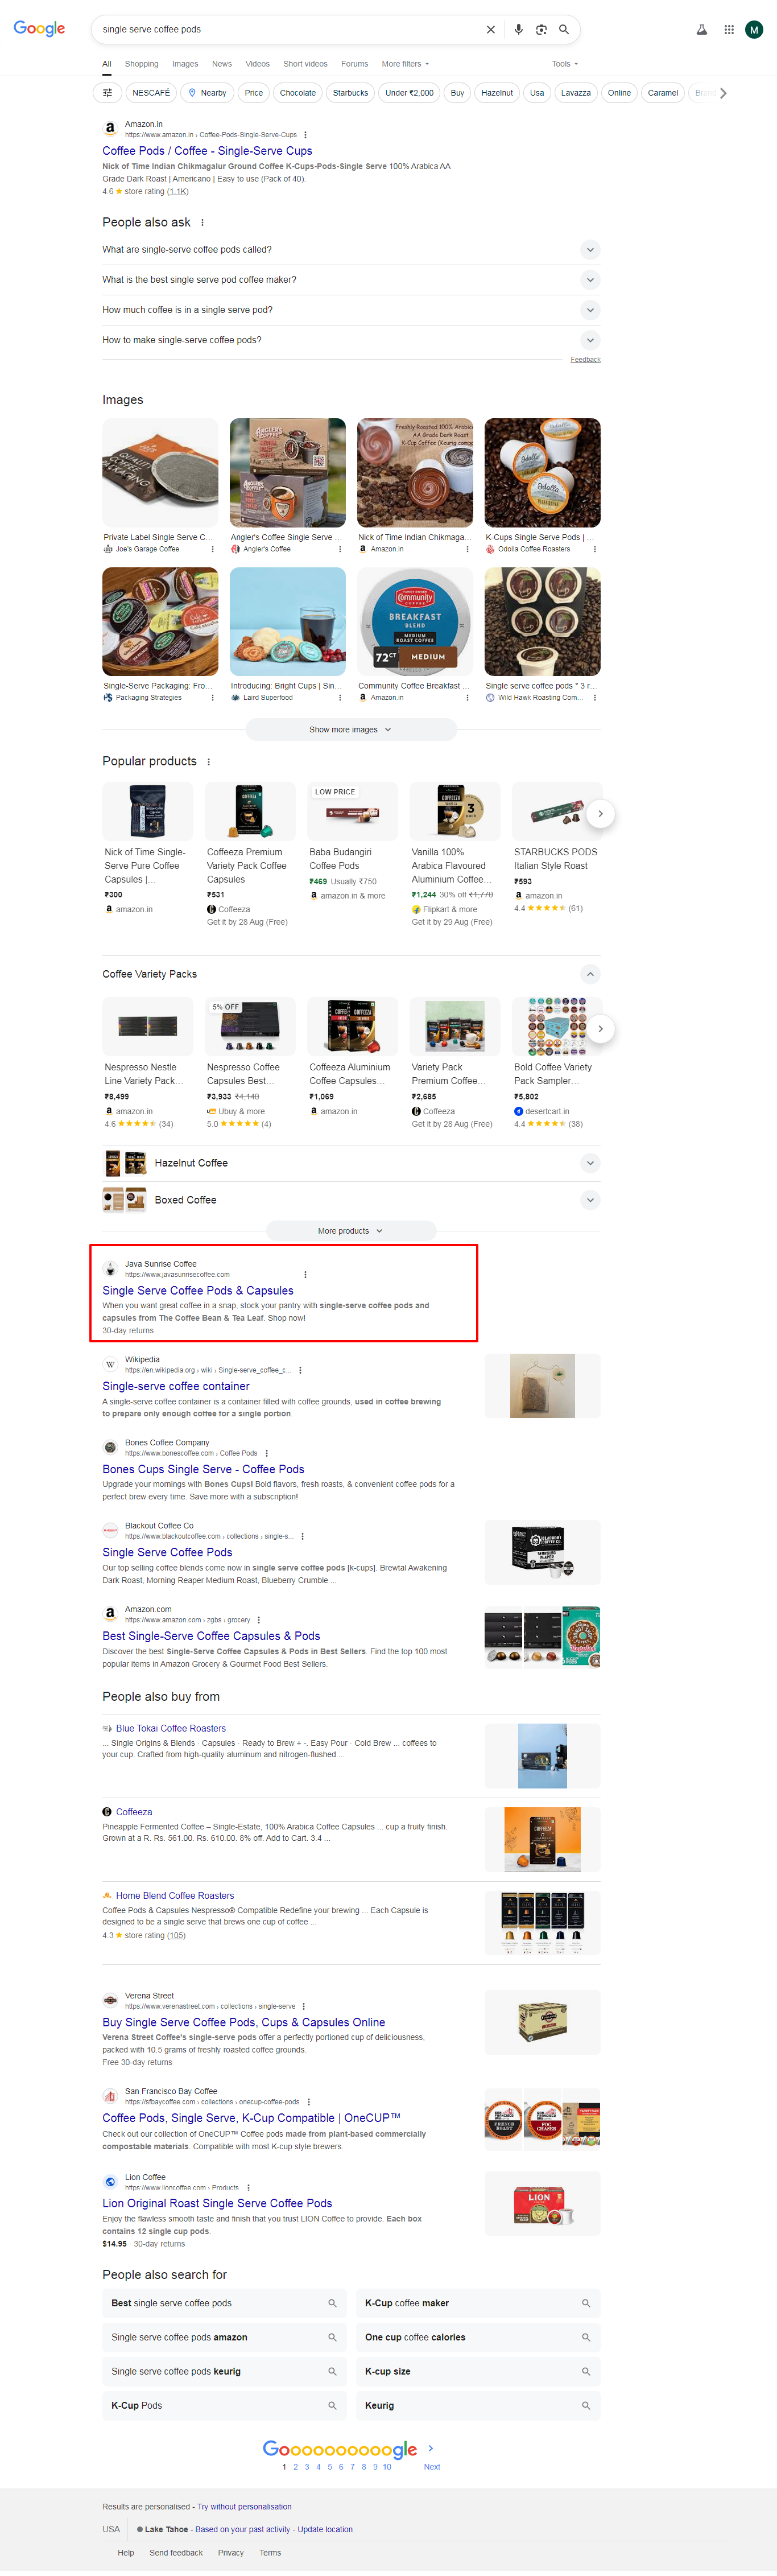The image size is (777, 2576).
Task: Toggle the Lavazza filter chip
Action: pos(576,93)
